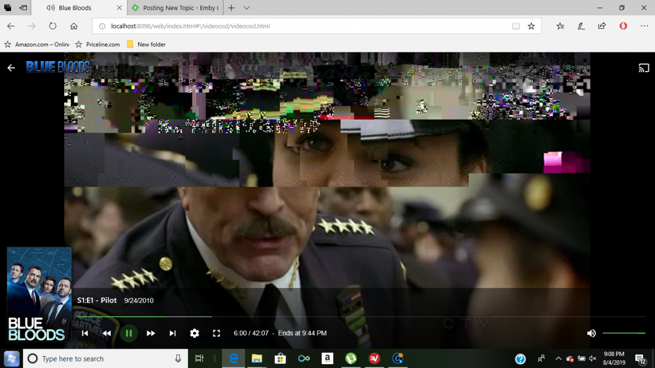This screenshot has height=368, width=655.
Task: Refresh the current page
Action: (52, 26)
